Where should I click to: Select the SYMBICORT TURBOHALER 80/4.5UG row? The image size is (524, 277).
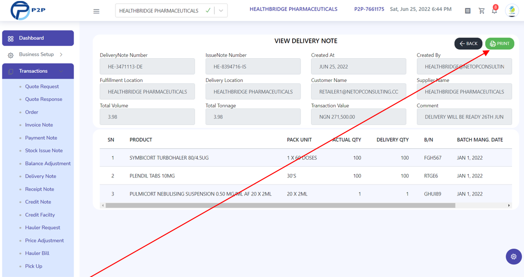pos(306,158)
